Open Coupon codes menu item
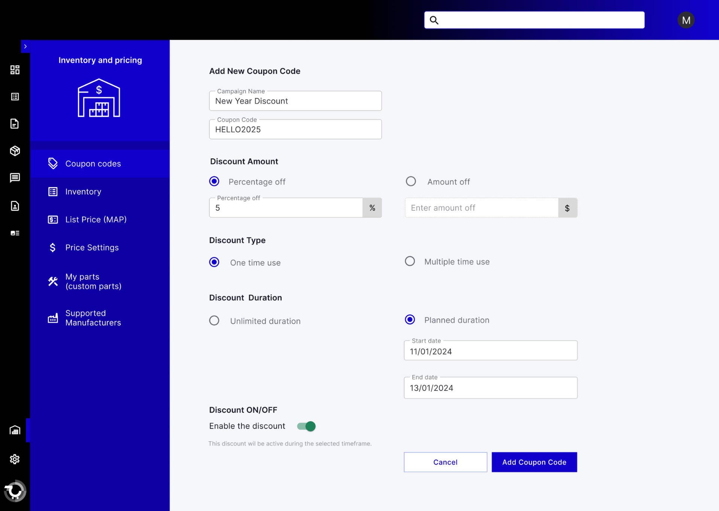The image size is (719, 511). tap(100, 164)
